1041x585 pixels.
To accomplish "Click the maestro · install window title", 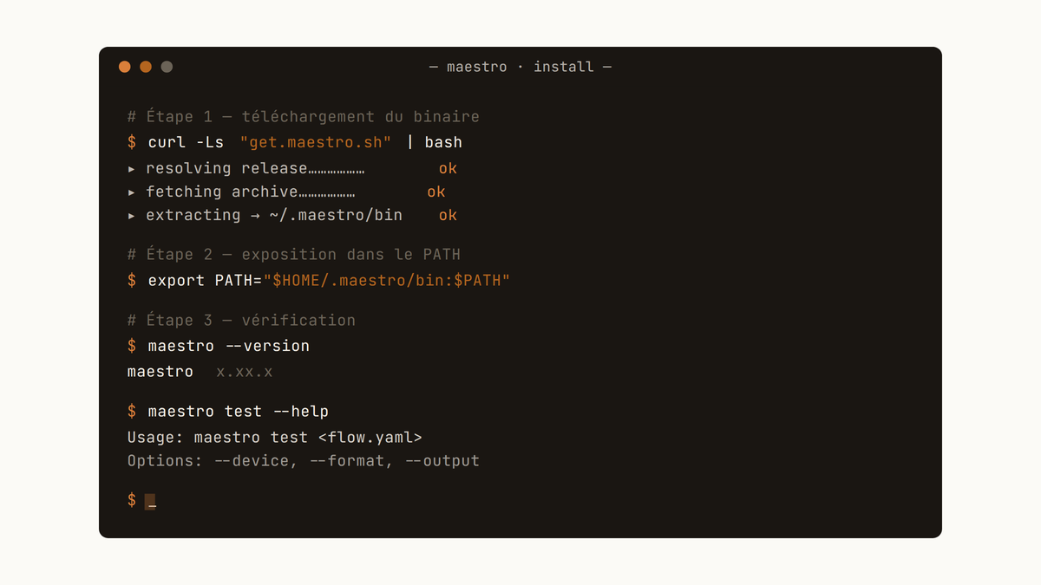I will [x=520, y=67].
